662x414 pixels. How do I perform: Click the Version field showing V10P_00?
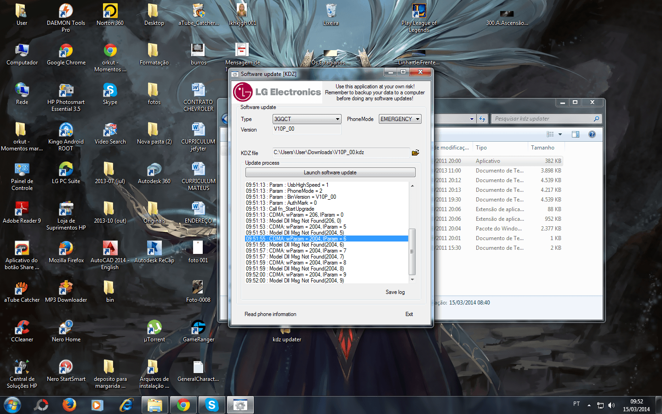pos(307,129)
